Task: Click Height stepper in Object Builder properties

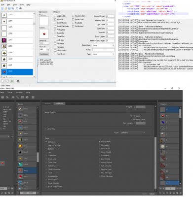Action: 135,107
